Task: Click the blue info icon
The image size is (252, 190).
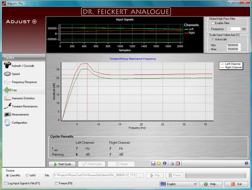Action: pos(165,163)
